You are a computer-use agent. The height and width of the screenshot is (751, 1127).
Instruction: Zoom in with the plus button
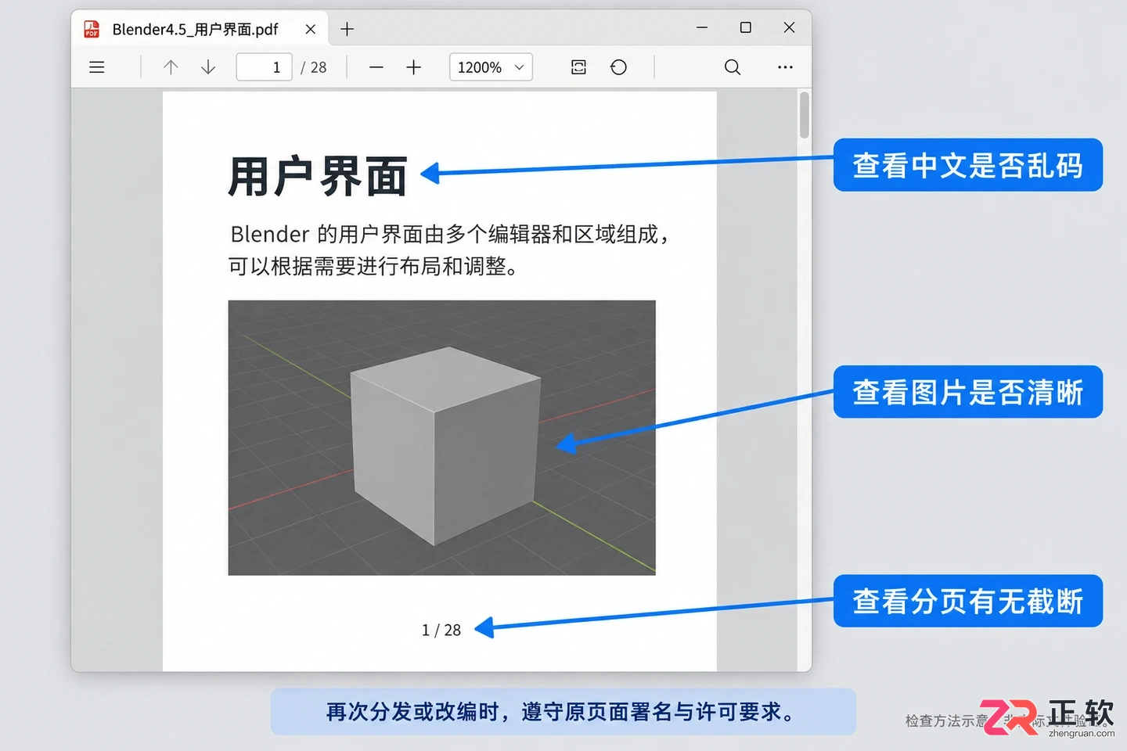click(x=414, y=67)
